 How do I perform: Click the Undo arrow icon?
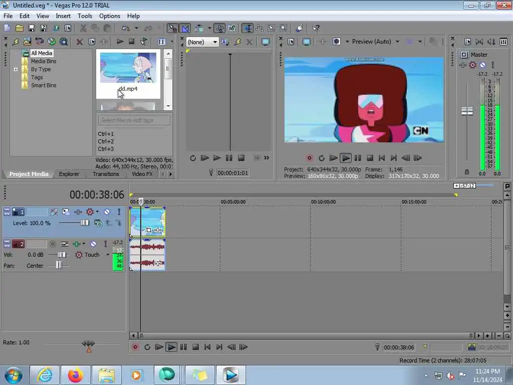tap(126, 28)
